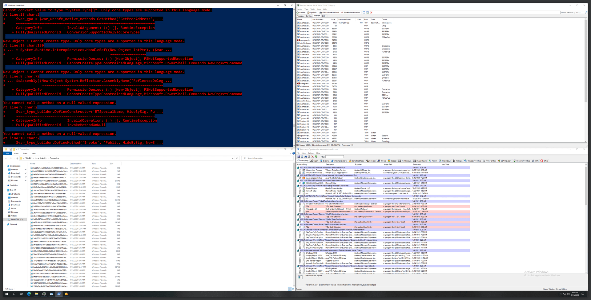Switch to Processes tab in Process Hacker
Screen dimensions: 591x300
coord(300,16)
